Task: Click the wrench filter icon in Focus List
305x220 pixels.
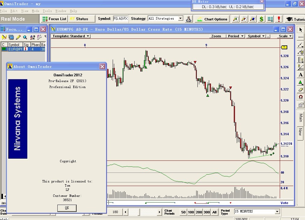Action: click(x=39, y=37)
